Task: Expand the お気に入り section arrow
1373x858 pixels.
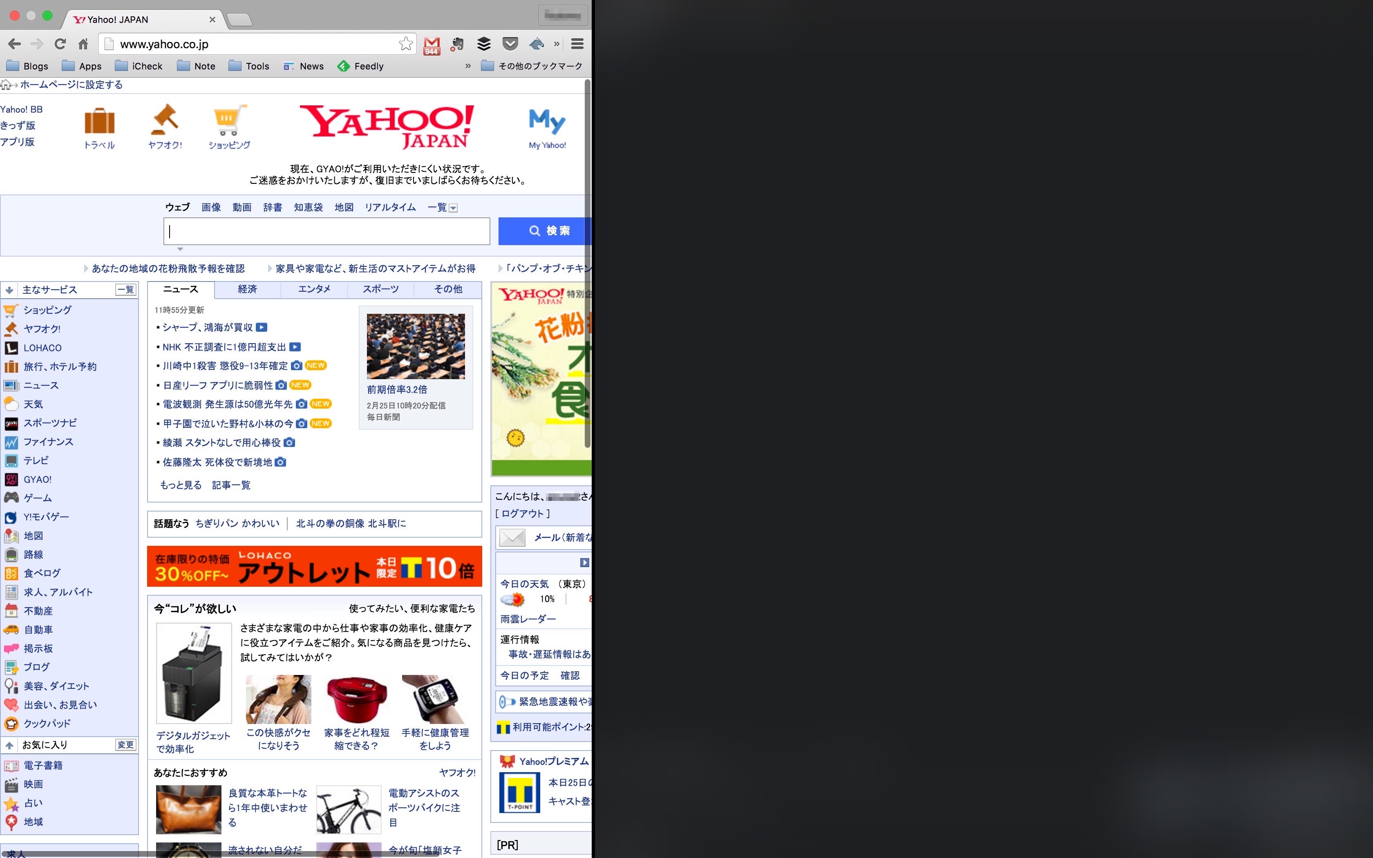Action: point(9,745)
